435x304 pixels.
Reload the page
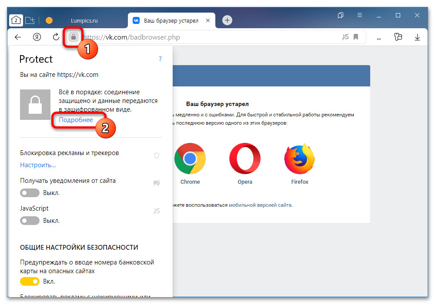(56, 37)
